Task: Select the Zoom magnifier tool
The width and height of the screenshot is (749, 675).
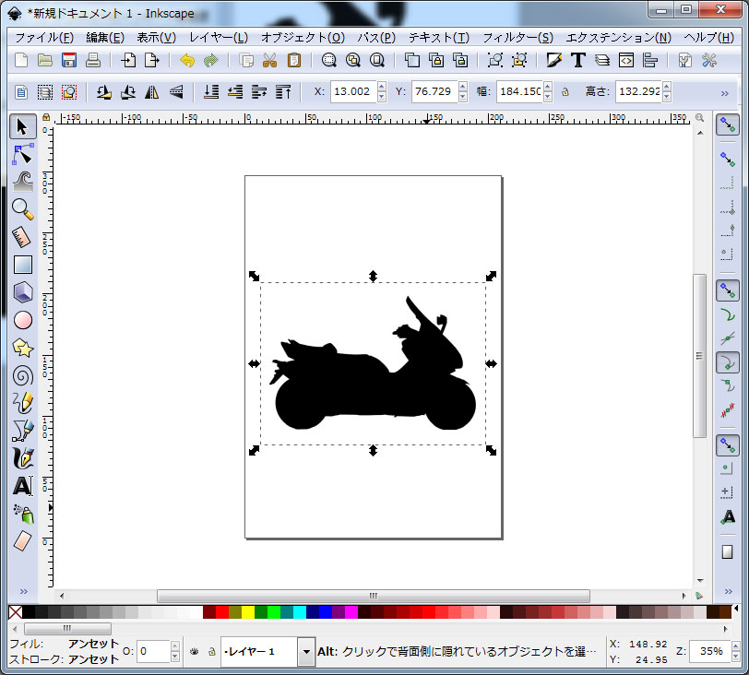Action: point(23,208)
